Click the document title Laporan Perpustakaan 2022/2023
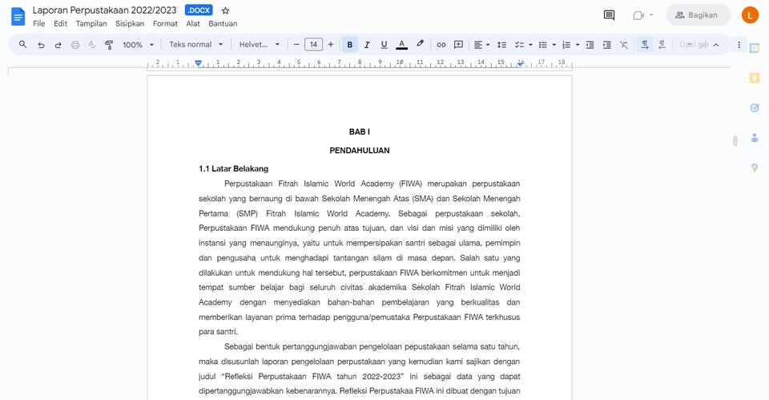The height and width of the screenshot is (400, 769). click(x=104, y=10)
